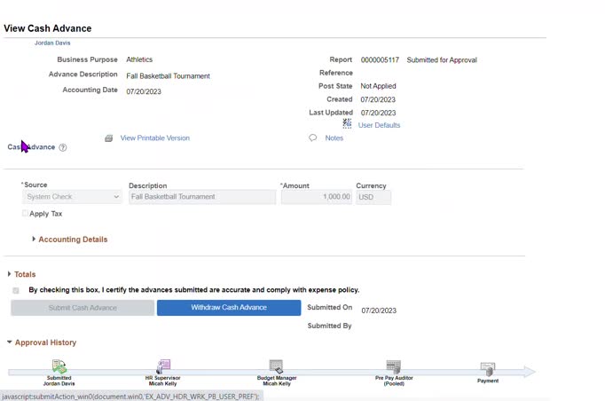Click the Withdraw Cash Advance button
605x401 pixels.
click(x=229, y=308)
